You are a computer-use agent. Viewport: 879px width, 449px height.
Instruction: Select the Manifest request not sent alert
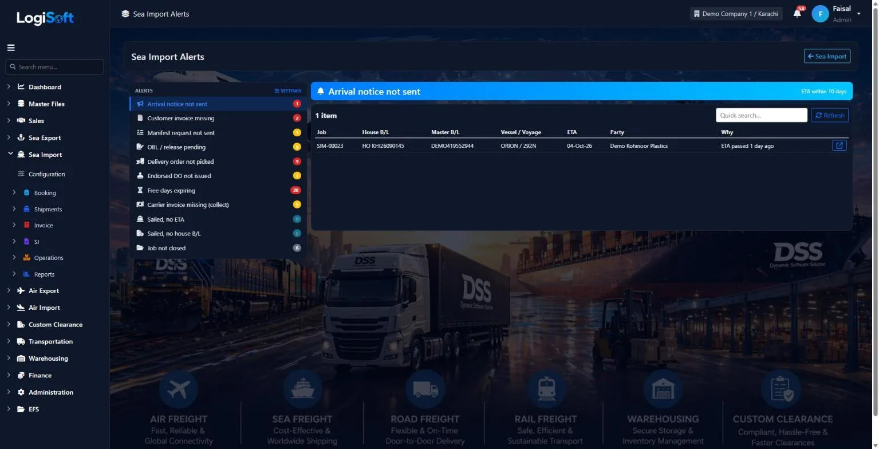[218, 133]
